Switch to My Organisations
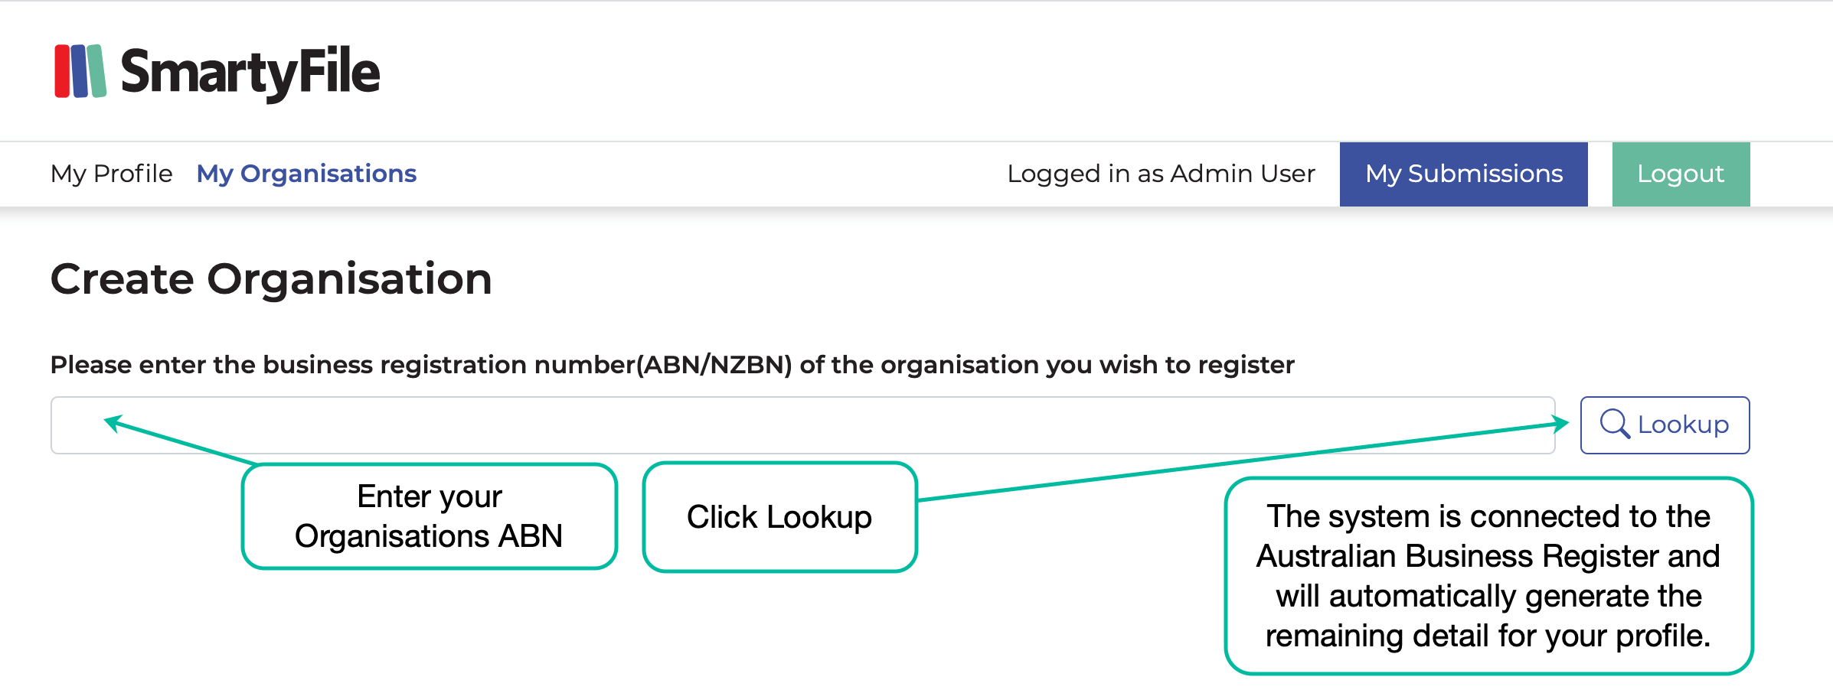This screenshot has height=693, width=1833. coord(306,174)
